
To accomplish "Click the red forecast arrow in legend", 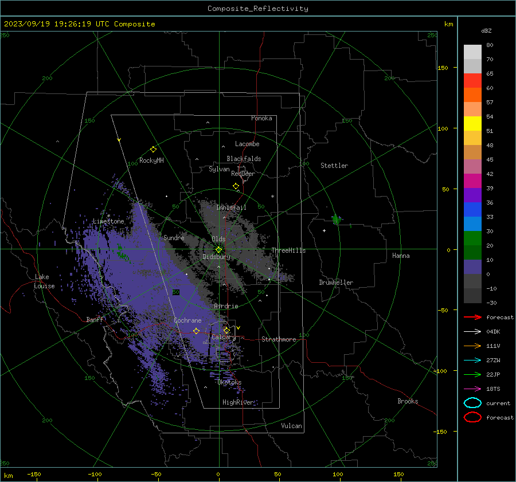I will click(x=473, y=317).
